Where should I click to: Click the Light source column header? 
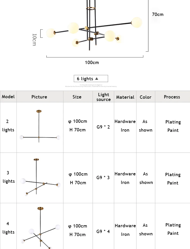click(103, 97)
